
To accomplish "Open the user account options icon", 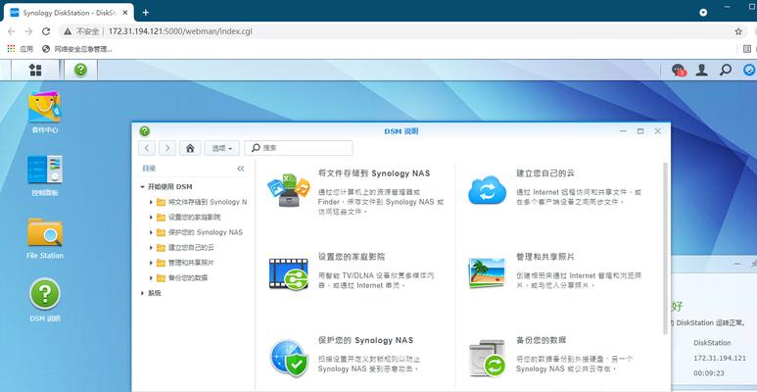I will 701,71.
